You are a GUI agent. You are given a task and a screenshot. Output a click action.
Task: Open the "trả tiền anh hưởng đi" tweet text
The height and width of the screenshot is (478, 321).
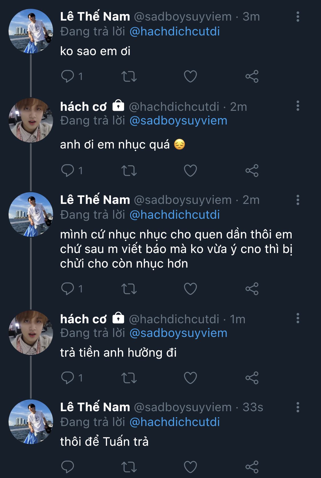point(118,353)
